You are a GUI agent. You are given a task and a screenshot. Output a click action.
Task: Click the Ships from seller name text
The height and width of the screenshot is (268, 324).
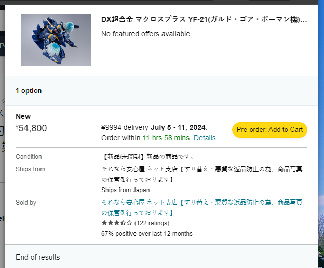tap(202, 174)
